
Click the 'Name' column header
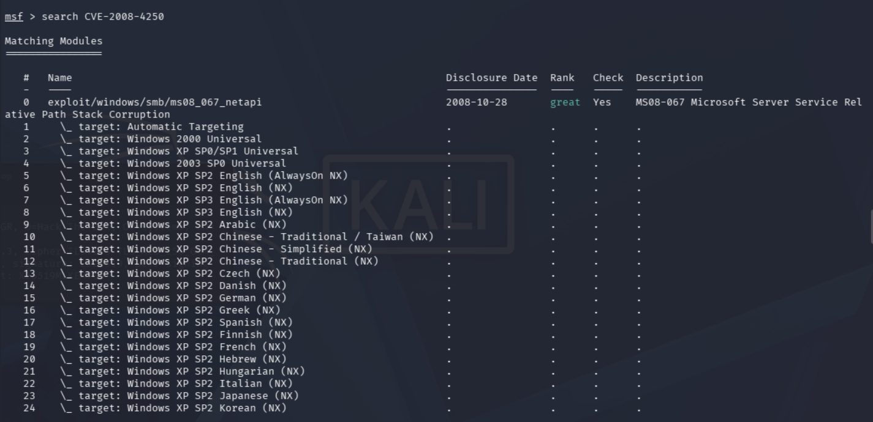coord(60,78)
